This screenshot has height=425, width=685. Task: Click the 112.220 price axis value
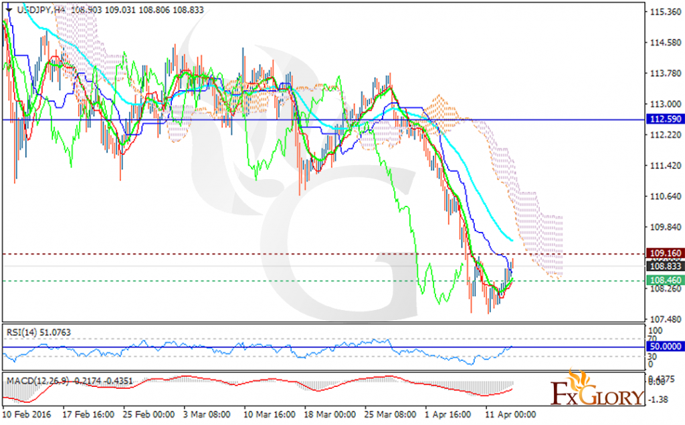pyautogui.click(x=666, y=134)
